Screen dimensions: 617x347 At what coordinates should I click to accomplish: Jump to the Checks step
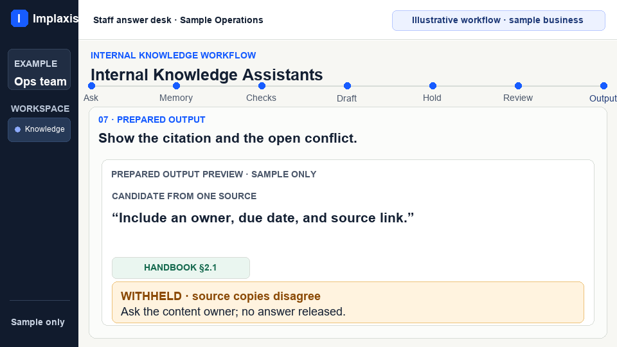(262, 85)
